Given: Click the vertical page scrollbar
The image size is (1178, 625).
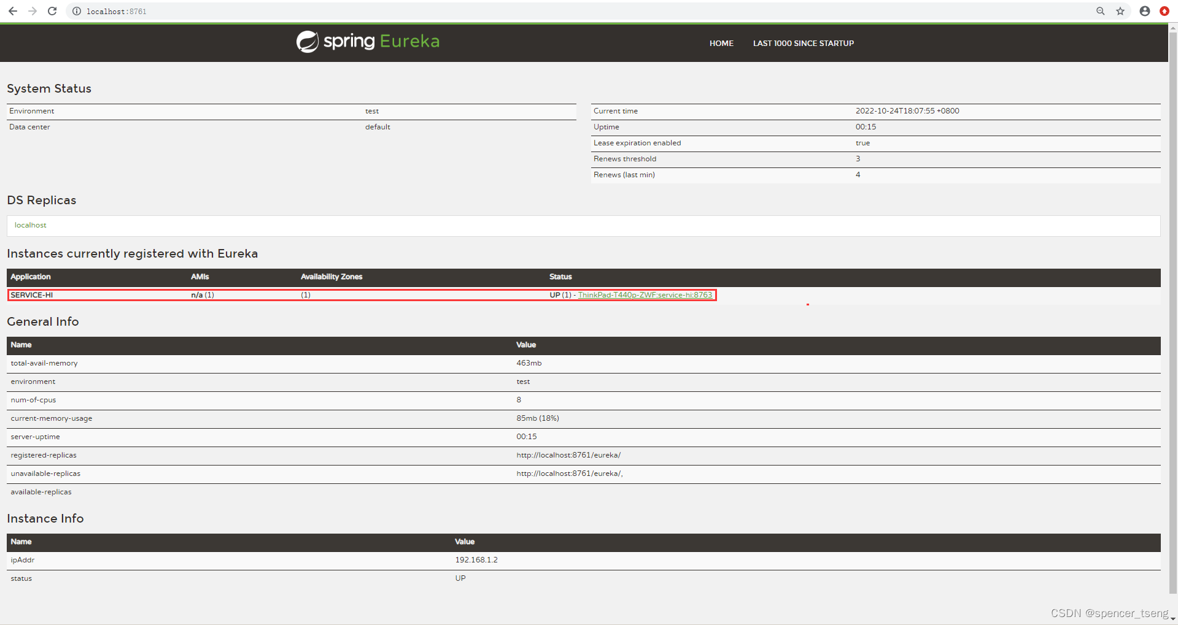Looking at the screenshot, I should 1173,307.
